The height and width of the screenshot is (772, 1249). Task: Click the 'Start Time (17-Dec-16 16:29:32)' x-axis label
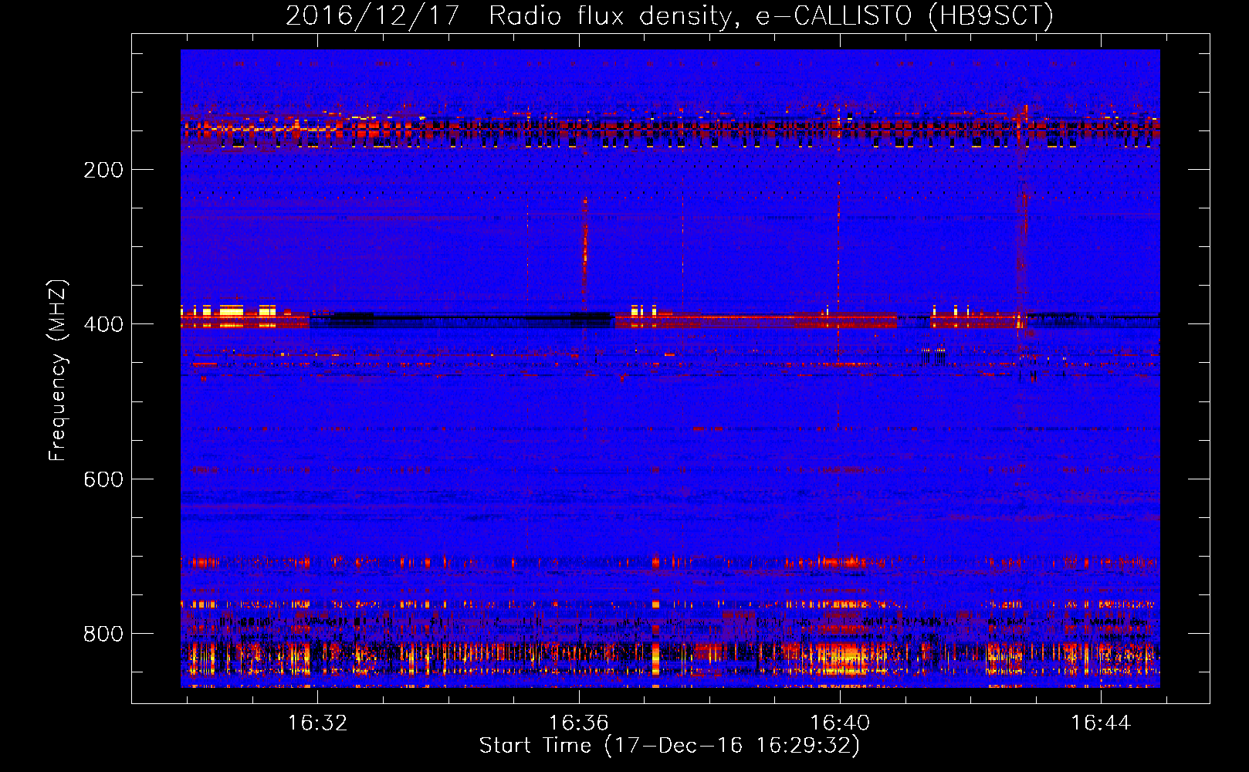pyautogui.click(x=669, y=746)
